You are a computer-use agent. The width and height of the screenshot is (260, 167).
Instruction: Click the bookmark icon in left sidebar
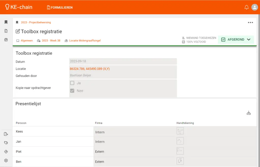[x=6, y=22]
